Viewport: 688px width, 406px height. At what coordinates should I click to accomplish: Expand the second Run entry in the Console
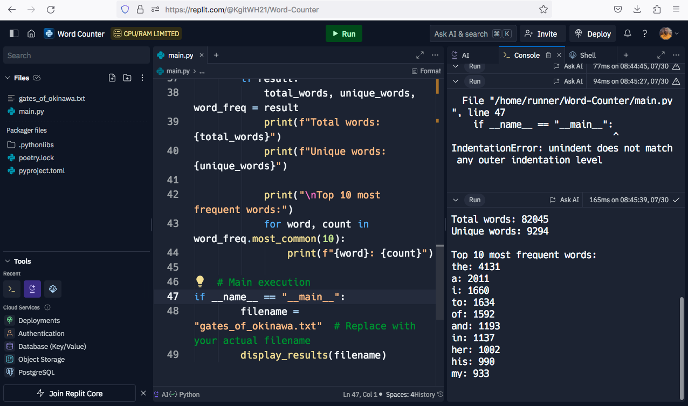click(455, 81)
